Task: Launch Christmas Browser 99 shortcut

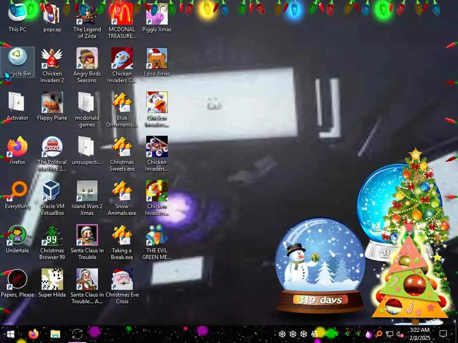Action: point(52,242)
